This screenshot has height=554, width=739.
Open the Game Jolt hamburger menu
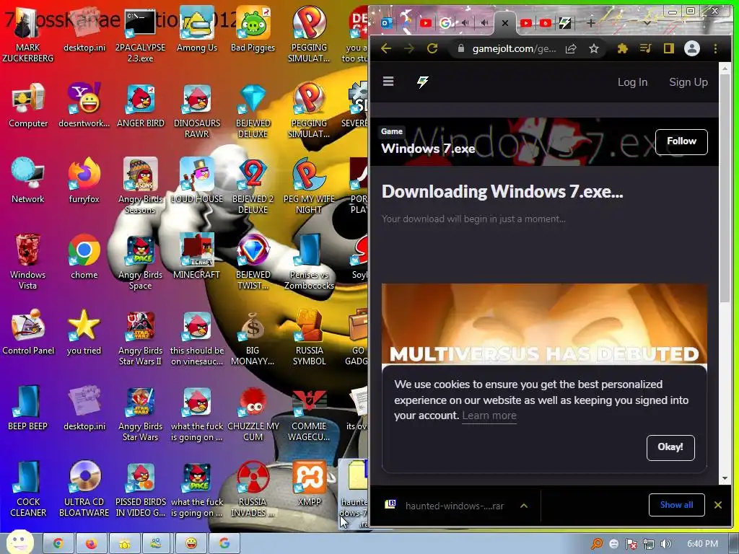[388, 82]
